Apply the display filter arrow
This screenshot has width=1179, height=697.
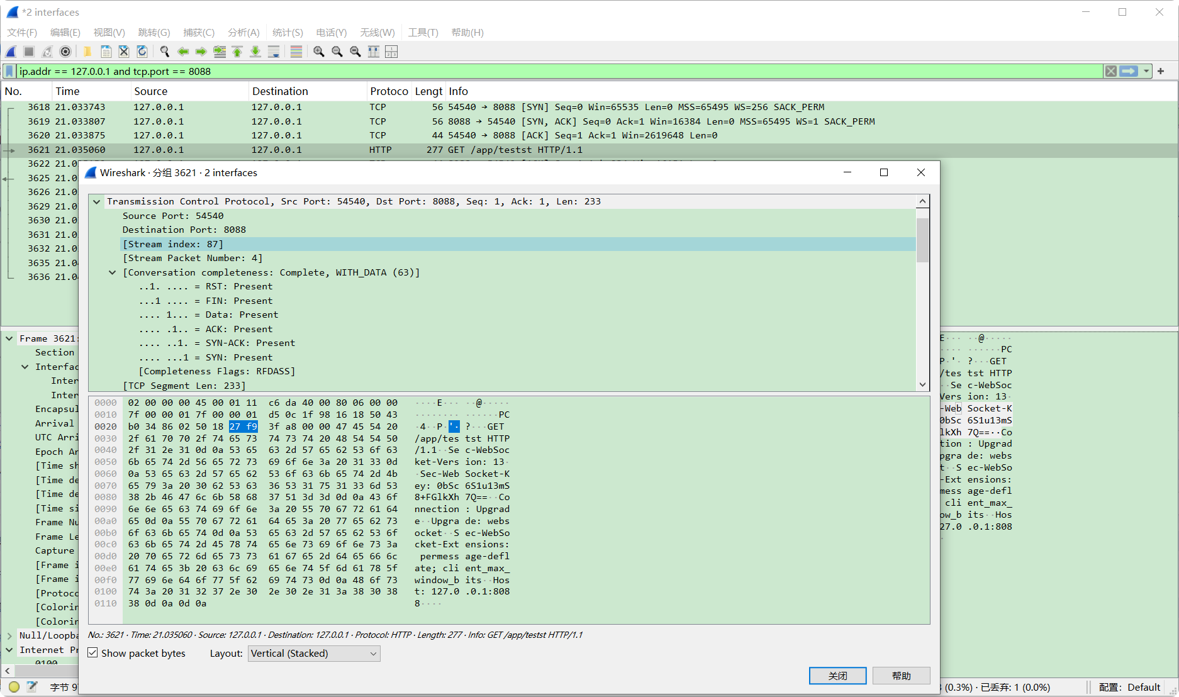pos(1129,71)
